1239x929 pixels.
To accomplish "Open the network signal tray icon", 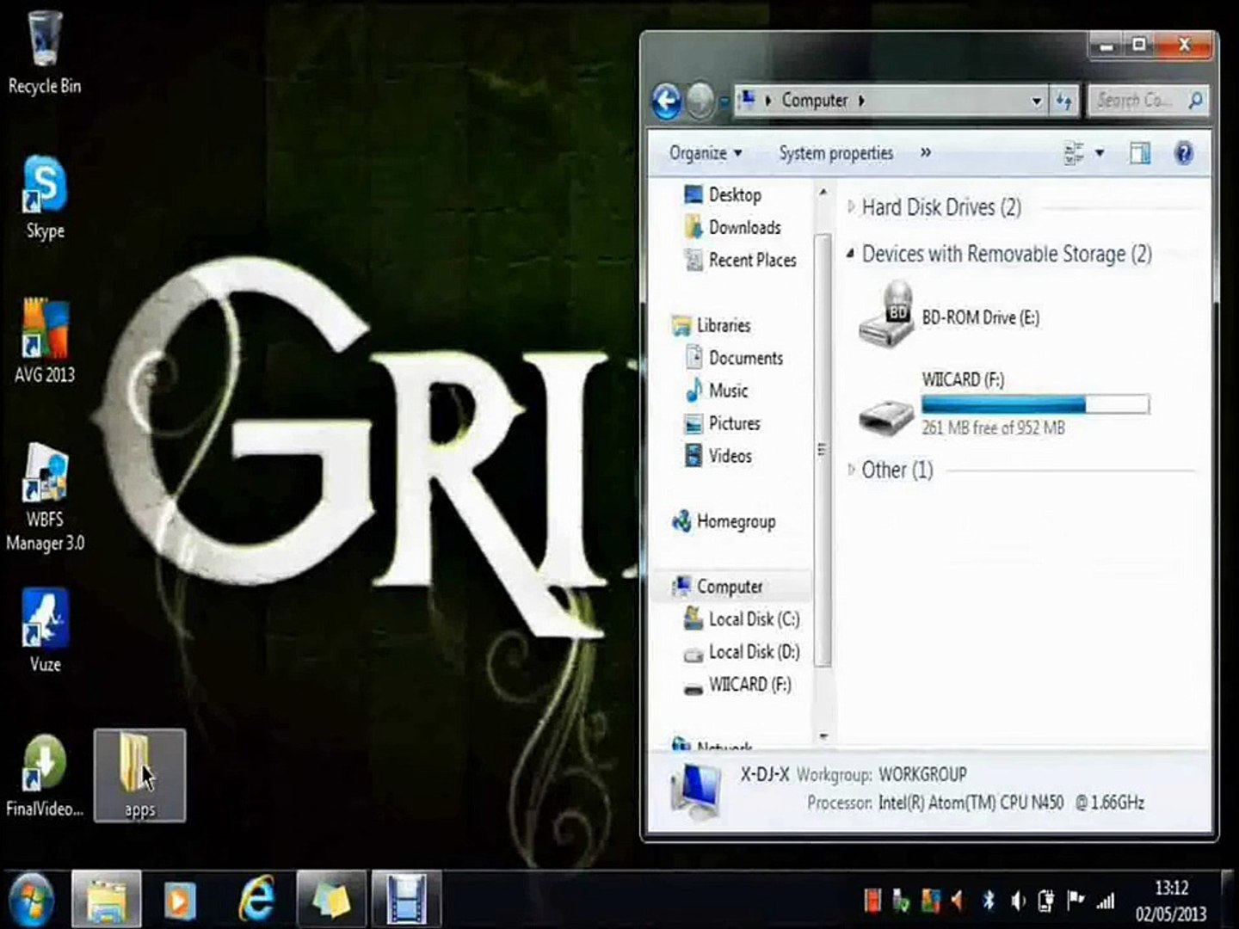I will (x=1106, y=901).
